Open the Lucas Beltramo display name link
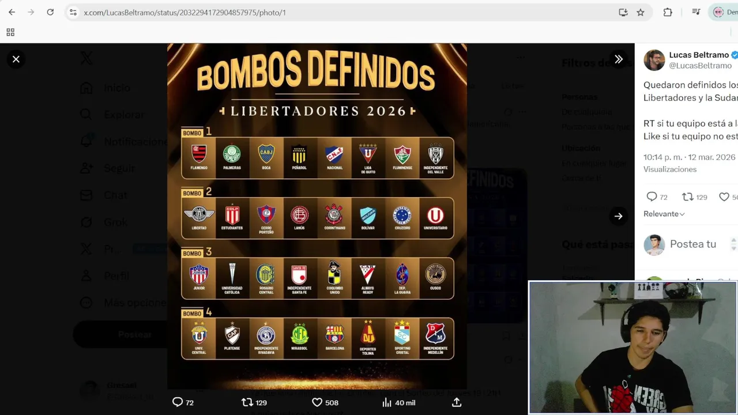Viewport: 738px width, 415px height. (x=699, y=55)
